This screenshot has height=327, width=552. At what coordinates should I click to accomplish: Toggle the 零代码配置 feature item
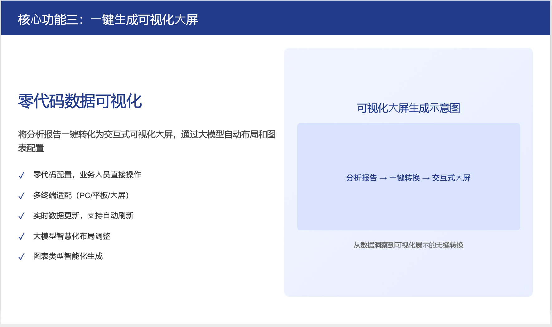pyautogui.click(x=87, y=175)
